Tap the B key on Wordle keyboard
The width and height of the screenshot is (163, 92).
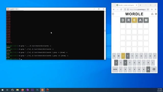pyautogui.click(x=139, y=69)
